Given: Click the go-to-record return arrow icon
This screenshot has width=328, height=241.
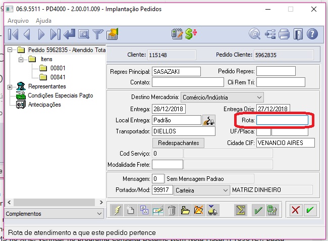Looking at the screenshot, I should point(70,34).
